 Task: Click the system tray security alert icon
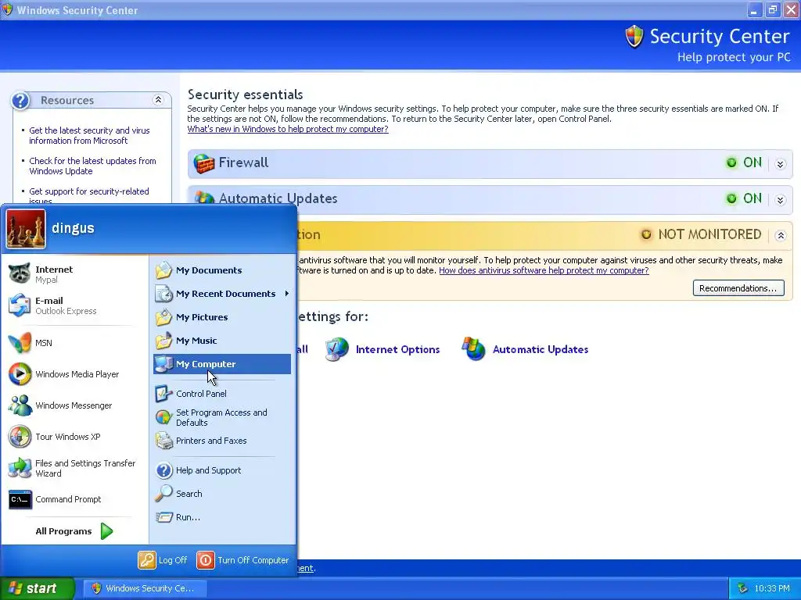point(743,588)
